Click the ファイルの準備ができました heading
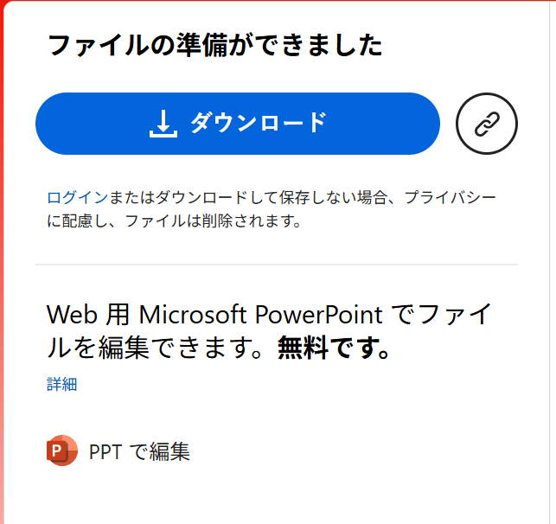Screen dimensions: 556x524 point(214,45)
